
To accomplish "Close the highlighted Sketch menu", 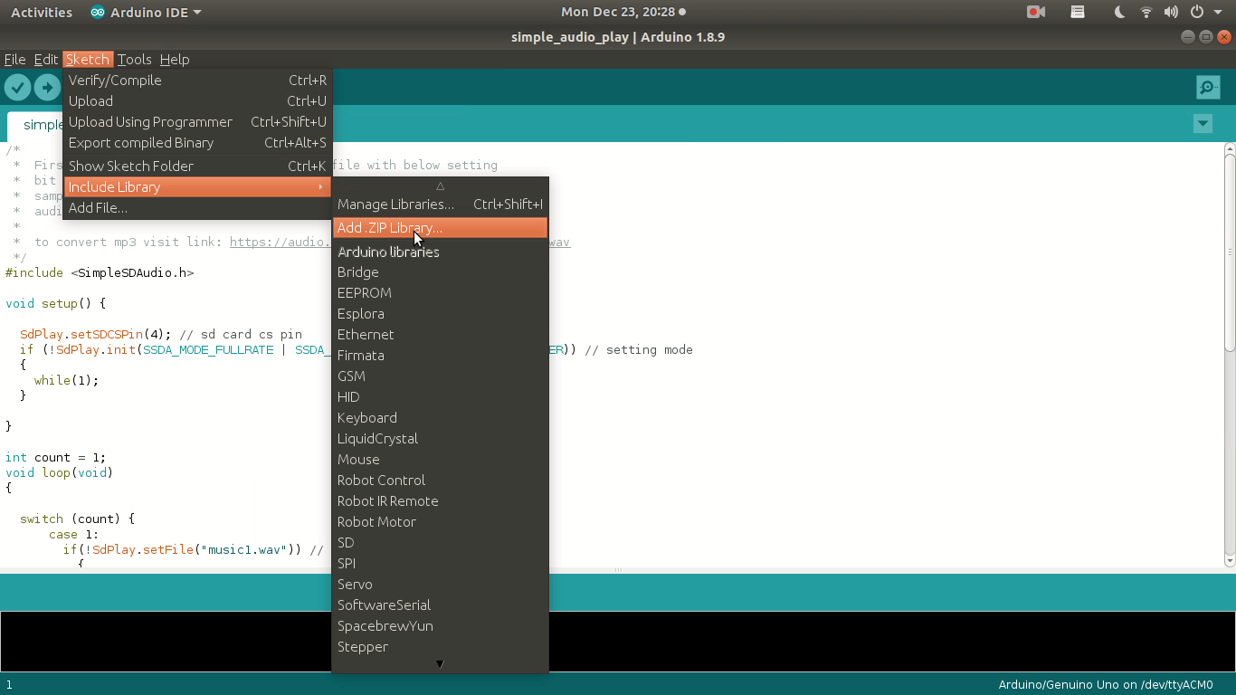I will coord(87,59).
